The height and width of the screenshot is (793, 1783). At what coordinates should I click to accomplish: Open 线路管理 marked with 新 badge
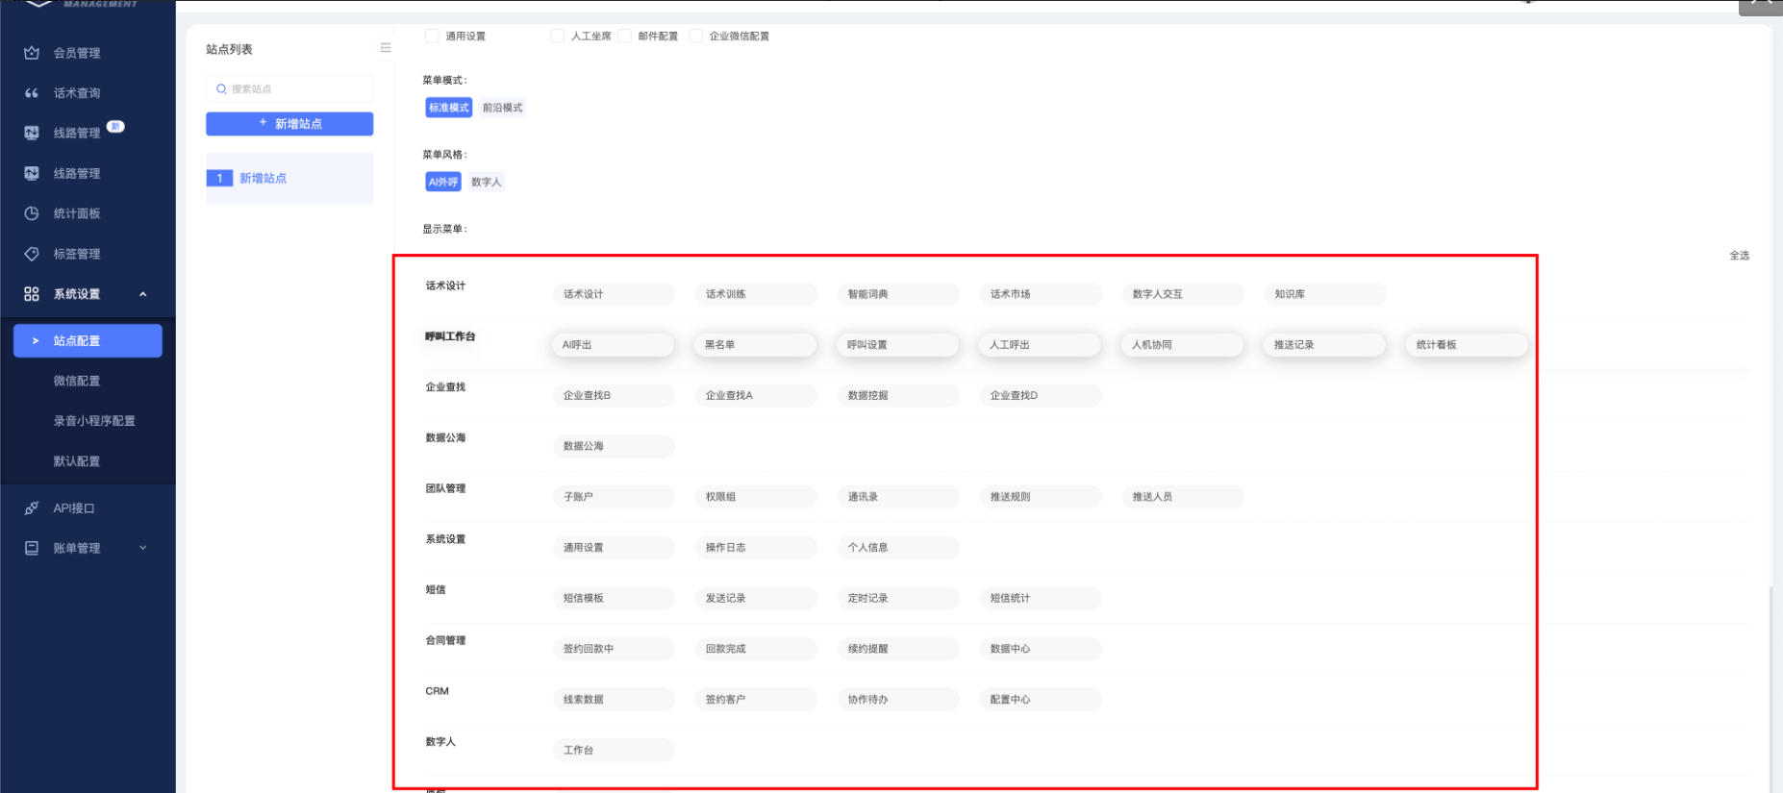click(77, 133)
